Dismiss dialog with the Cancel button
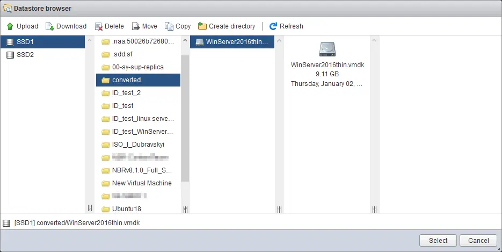The image size is (502, 252). [x=478, y=241]
